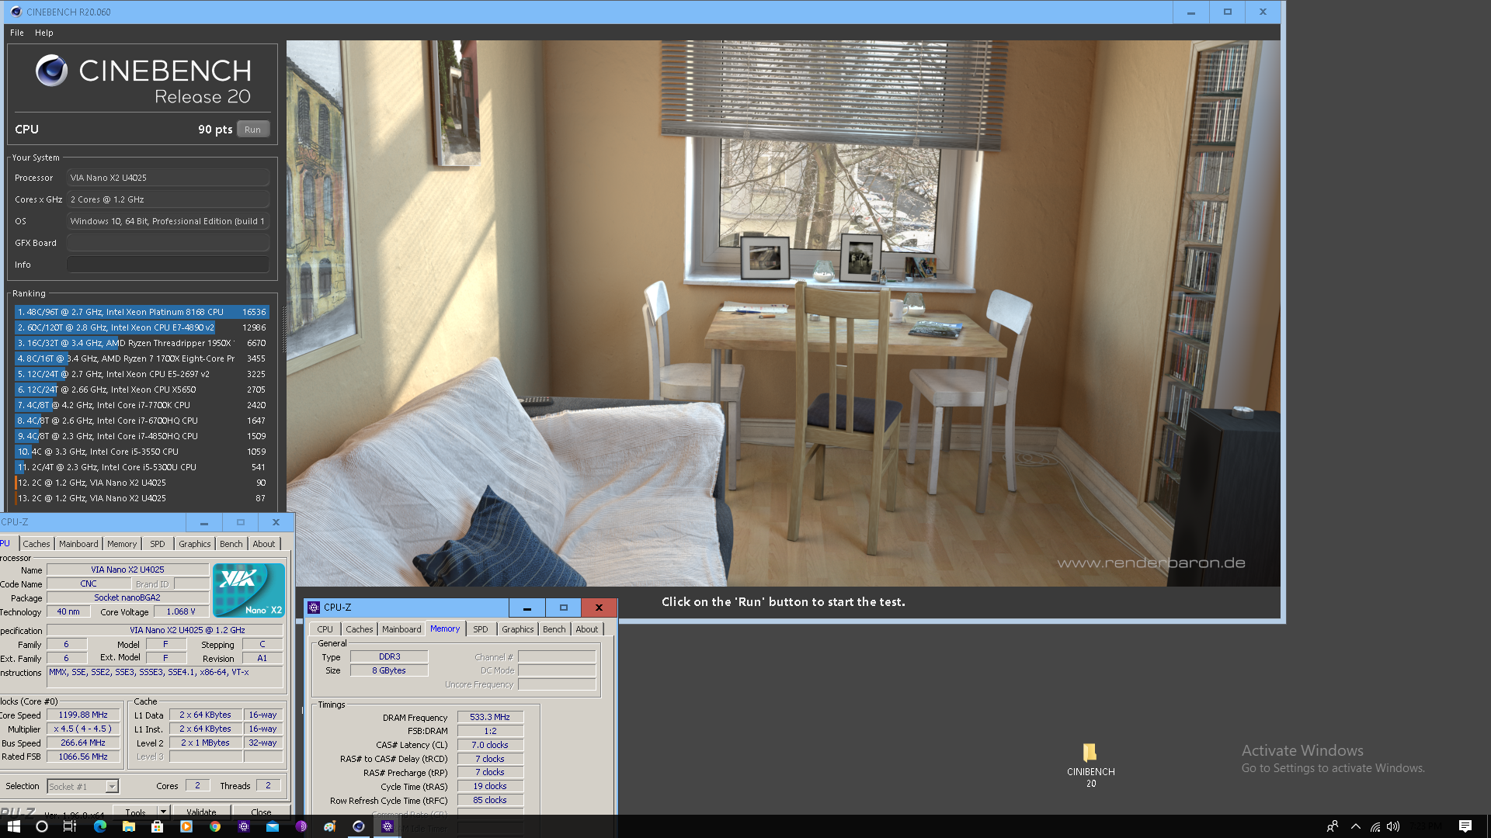
Task: Click the VIA Nano X2 logo in CPU-Z
Action: coord(248,590)
